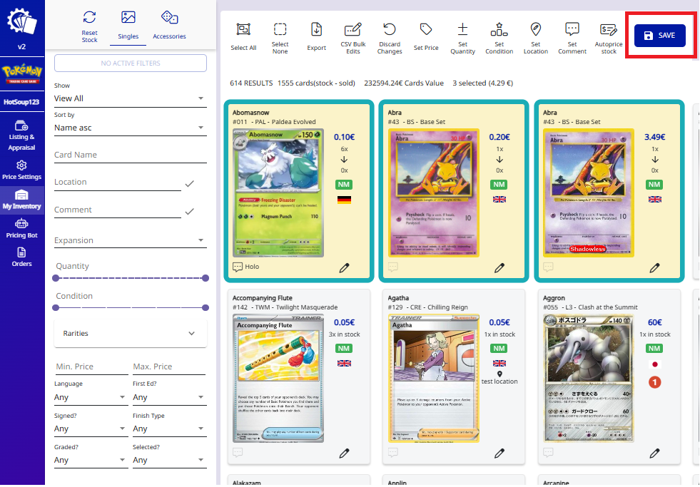Edit the Shadowless Abra card pencil icon
The height and width of the screenshot is (487, 700).
654,267
